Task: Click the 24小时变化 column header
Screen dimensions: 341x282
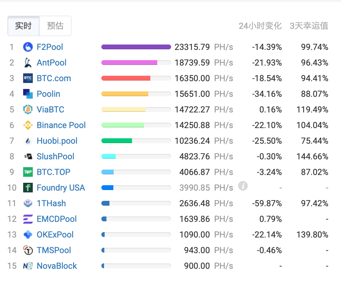Action: (260, 26)
